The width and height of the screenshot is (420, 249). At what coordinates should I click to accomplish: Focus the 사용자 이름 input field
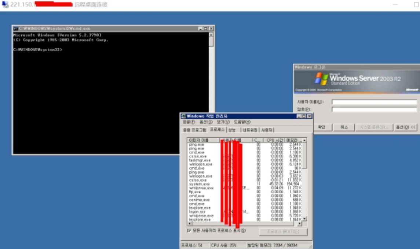pyautogui.click(x=374, y=102)
